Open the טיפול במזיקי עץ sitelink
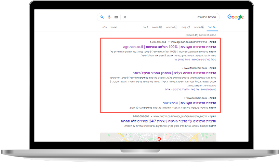 point(182,59)
